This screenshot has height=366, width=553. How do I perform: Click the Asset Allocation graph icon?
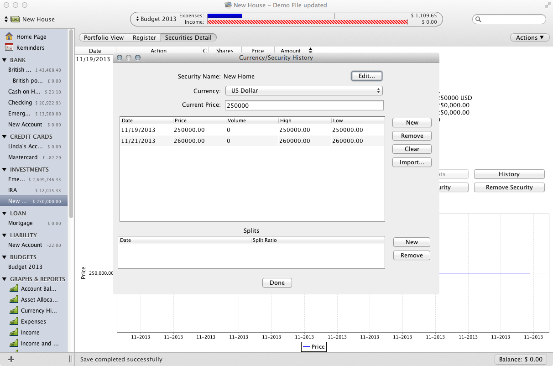click(x=14, y=299)
